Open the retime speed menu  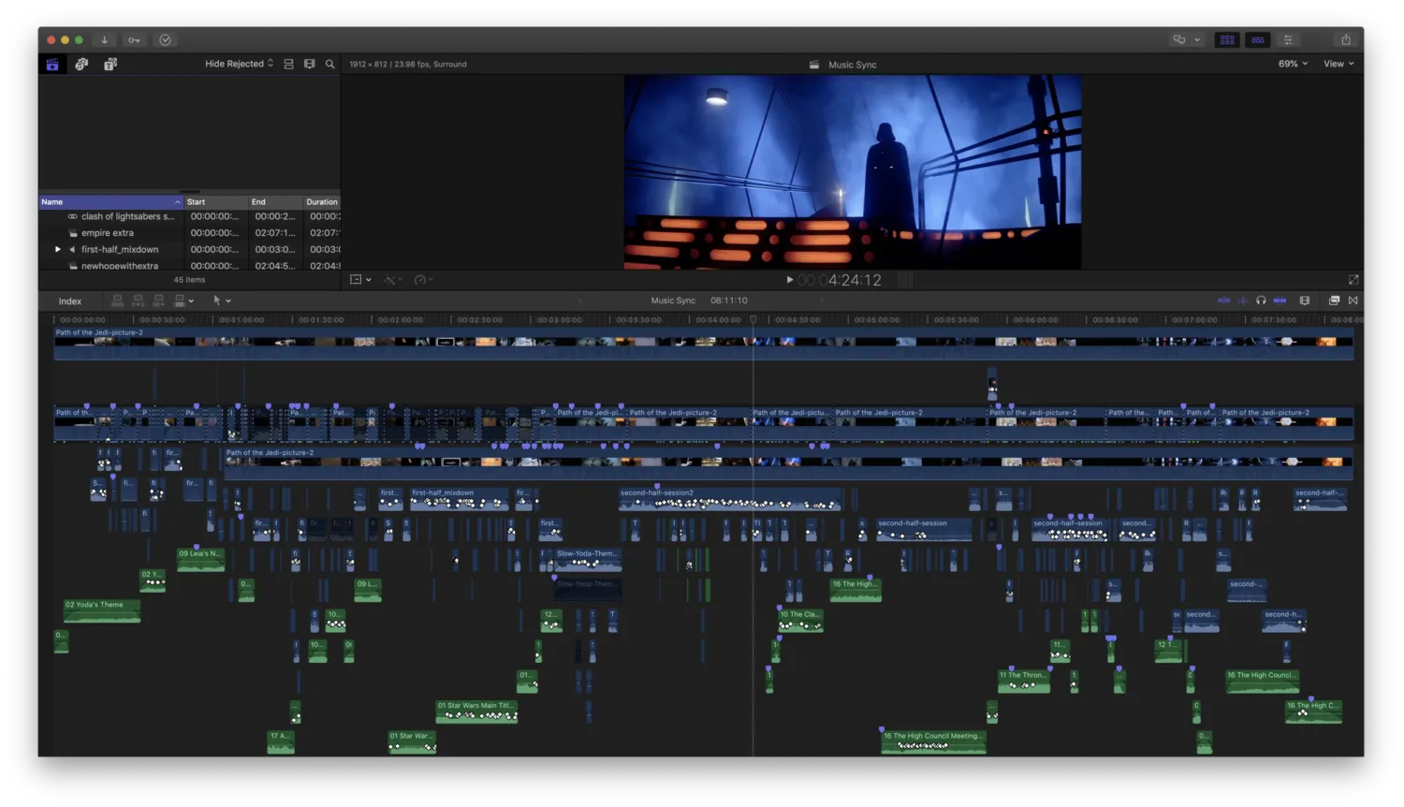[423, 280]
